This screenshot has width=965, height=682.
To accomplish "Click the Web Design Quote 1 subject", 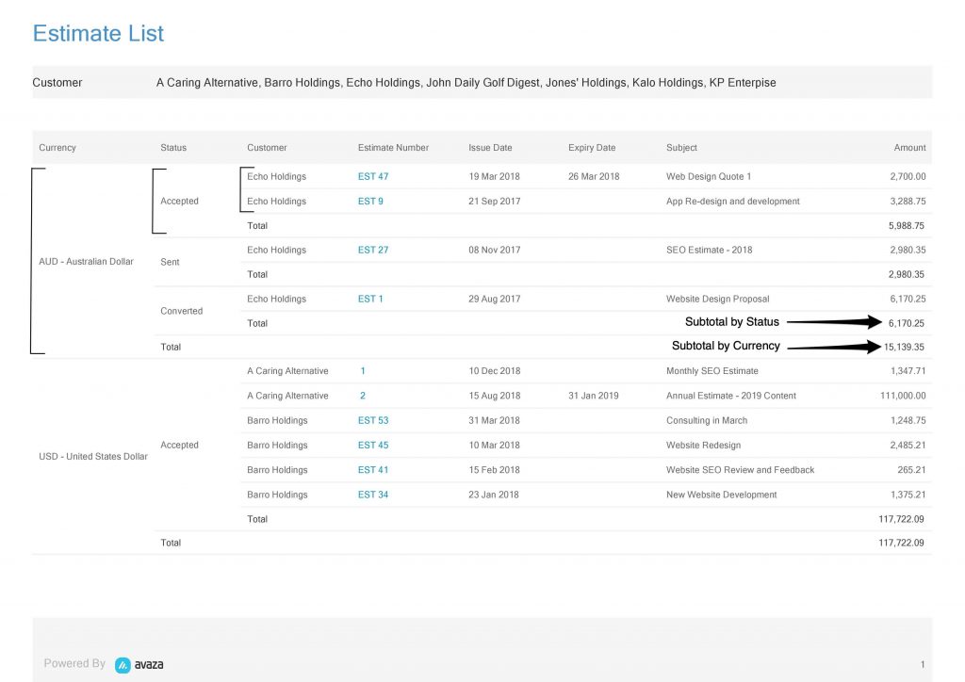I will tap(709, 176).
